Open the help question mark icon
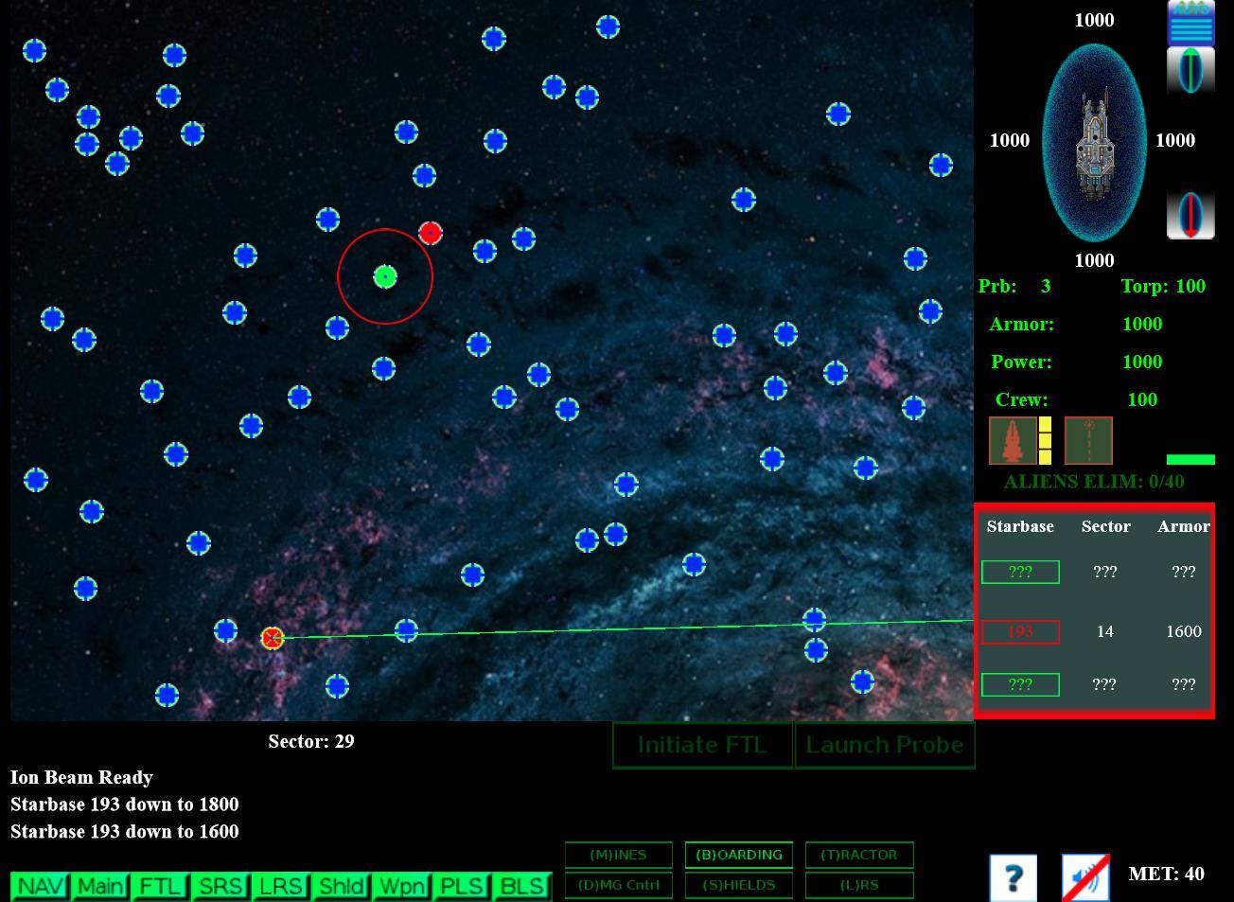The height and width of the screenshot is (902, 1234). pos(1013,878)
